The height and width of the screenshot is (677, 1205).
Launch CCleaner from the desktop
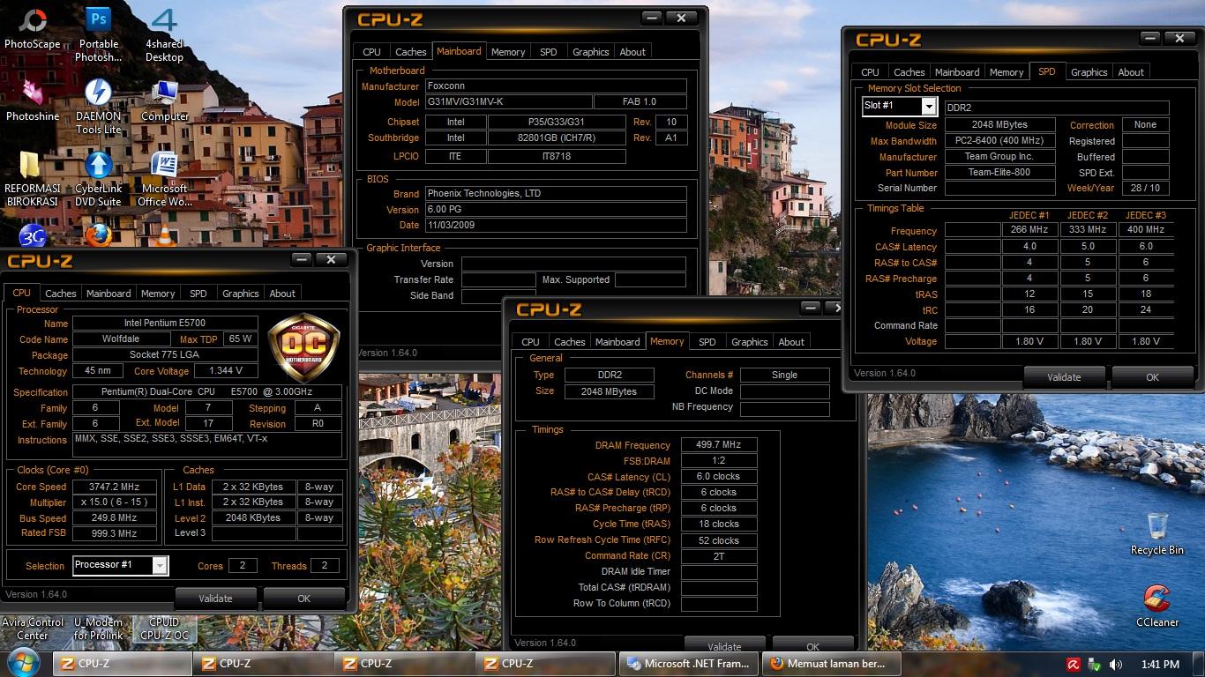tap(1157, 606)
